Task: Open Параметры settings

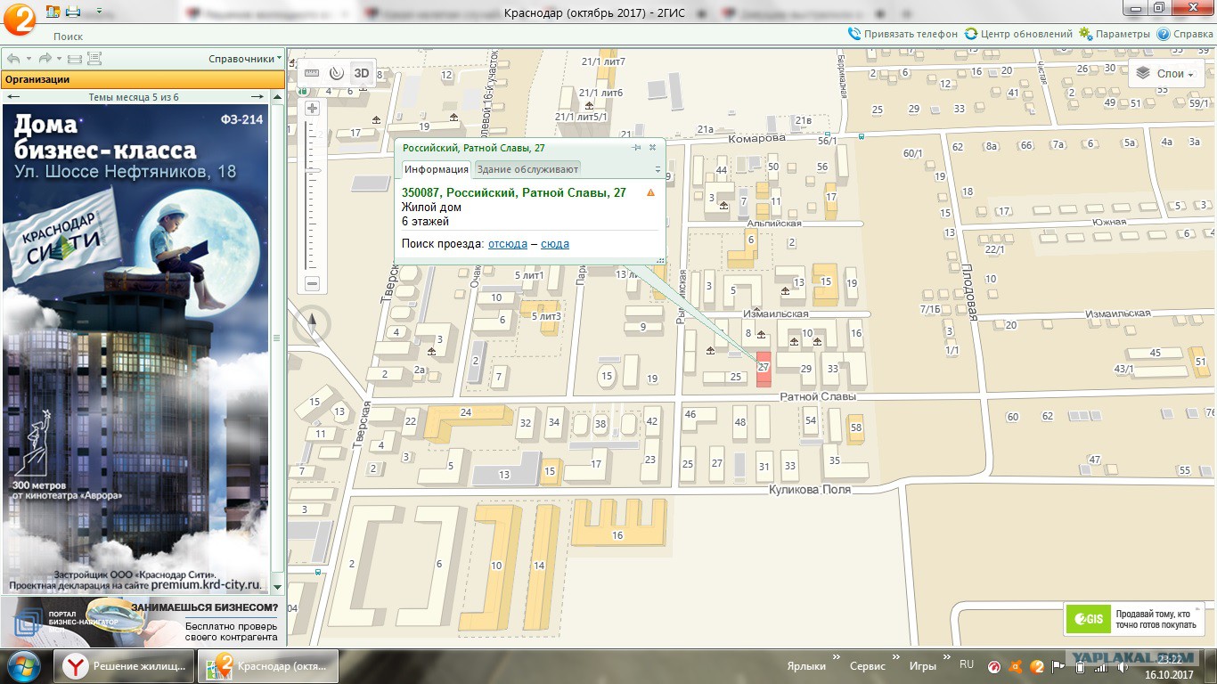Action: click(x=1115, y=34)
